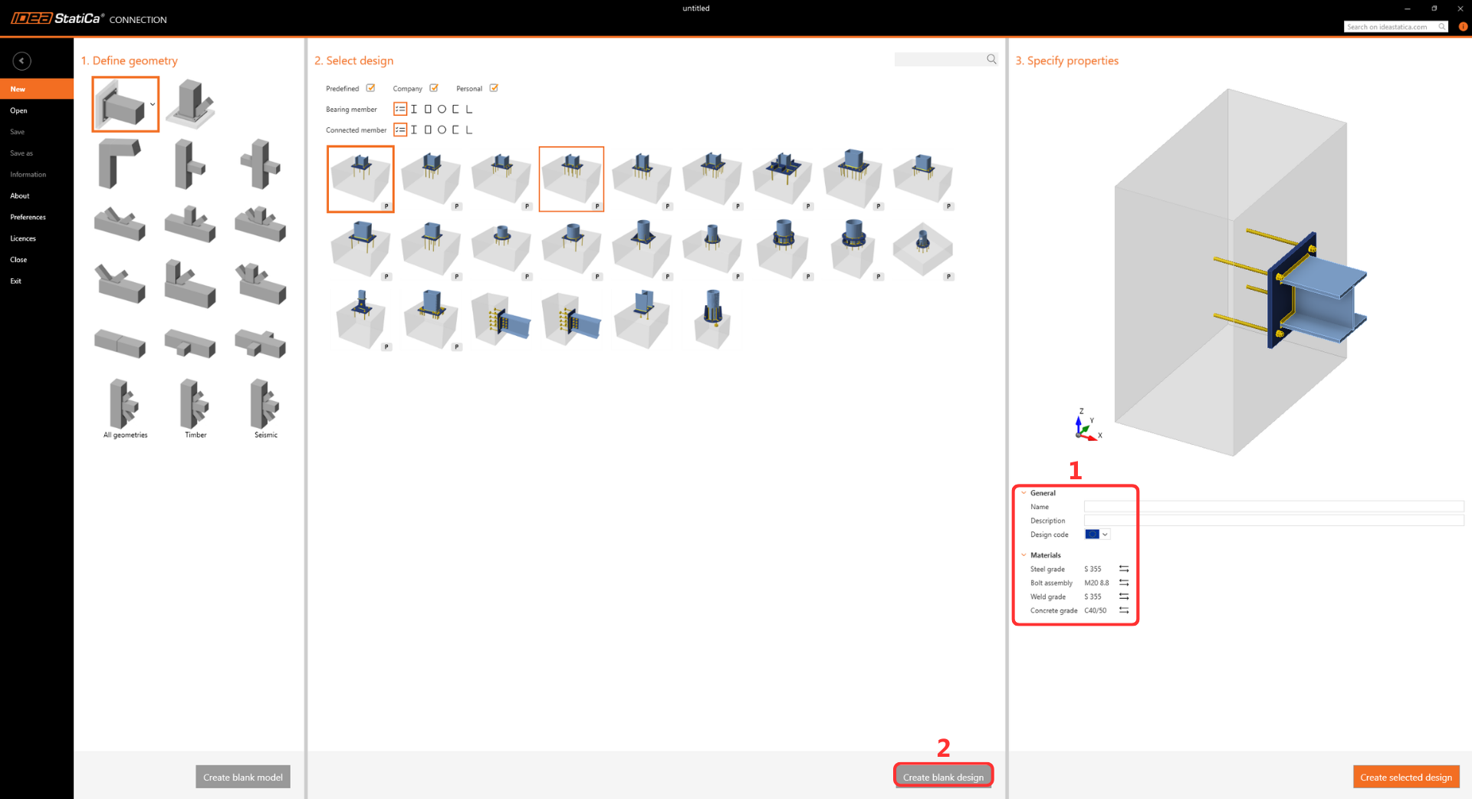Toggle the Company checkbox
Image resolution: width=1472 pixels, height=799 pixels.
click(434, 88)
